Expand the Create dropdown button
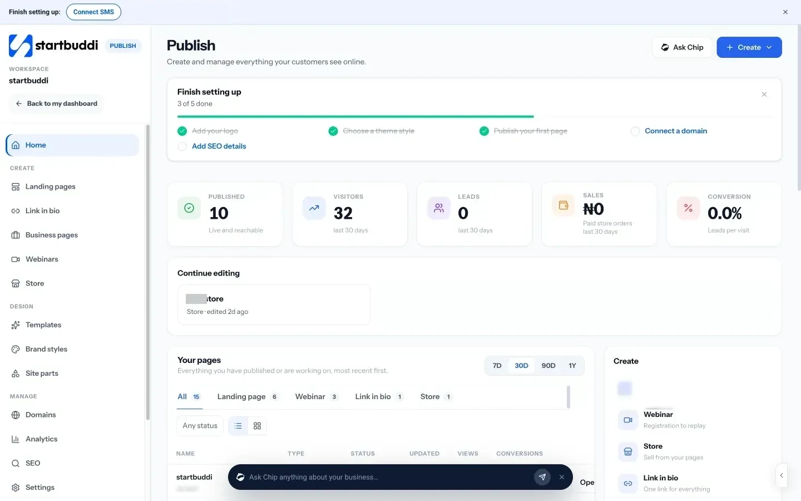This screenshot has width=801, height=501. pyautogui.click(x=749, y=47)
